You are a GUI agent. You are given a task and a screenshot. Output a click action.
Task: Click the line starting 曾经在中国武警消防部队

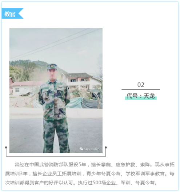tap(95, 165)
